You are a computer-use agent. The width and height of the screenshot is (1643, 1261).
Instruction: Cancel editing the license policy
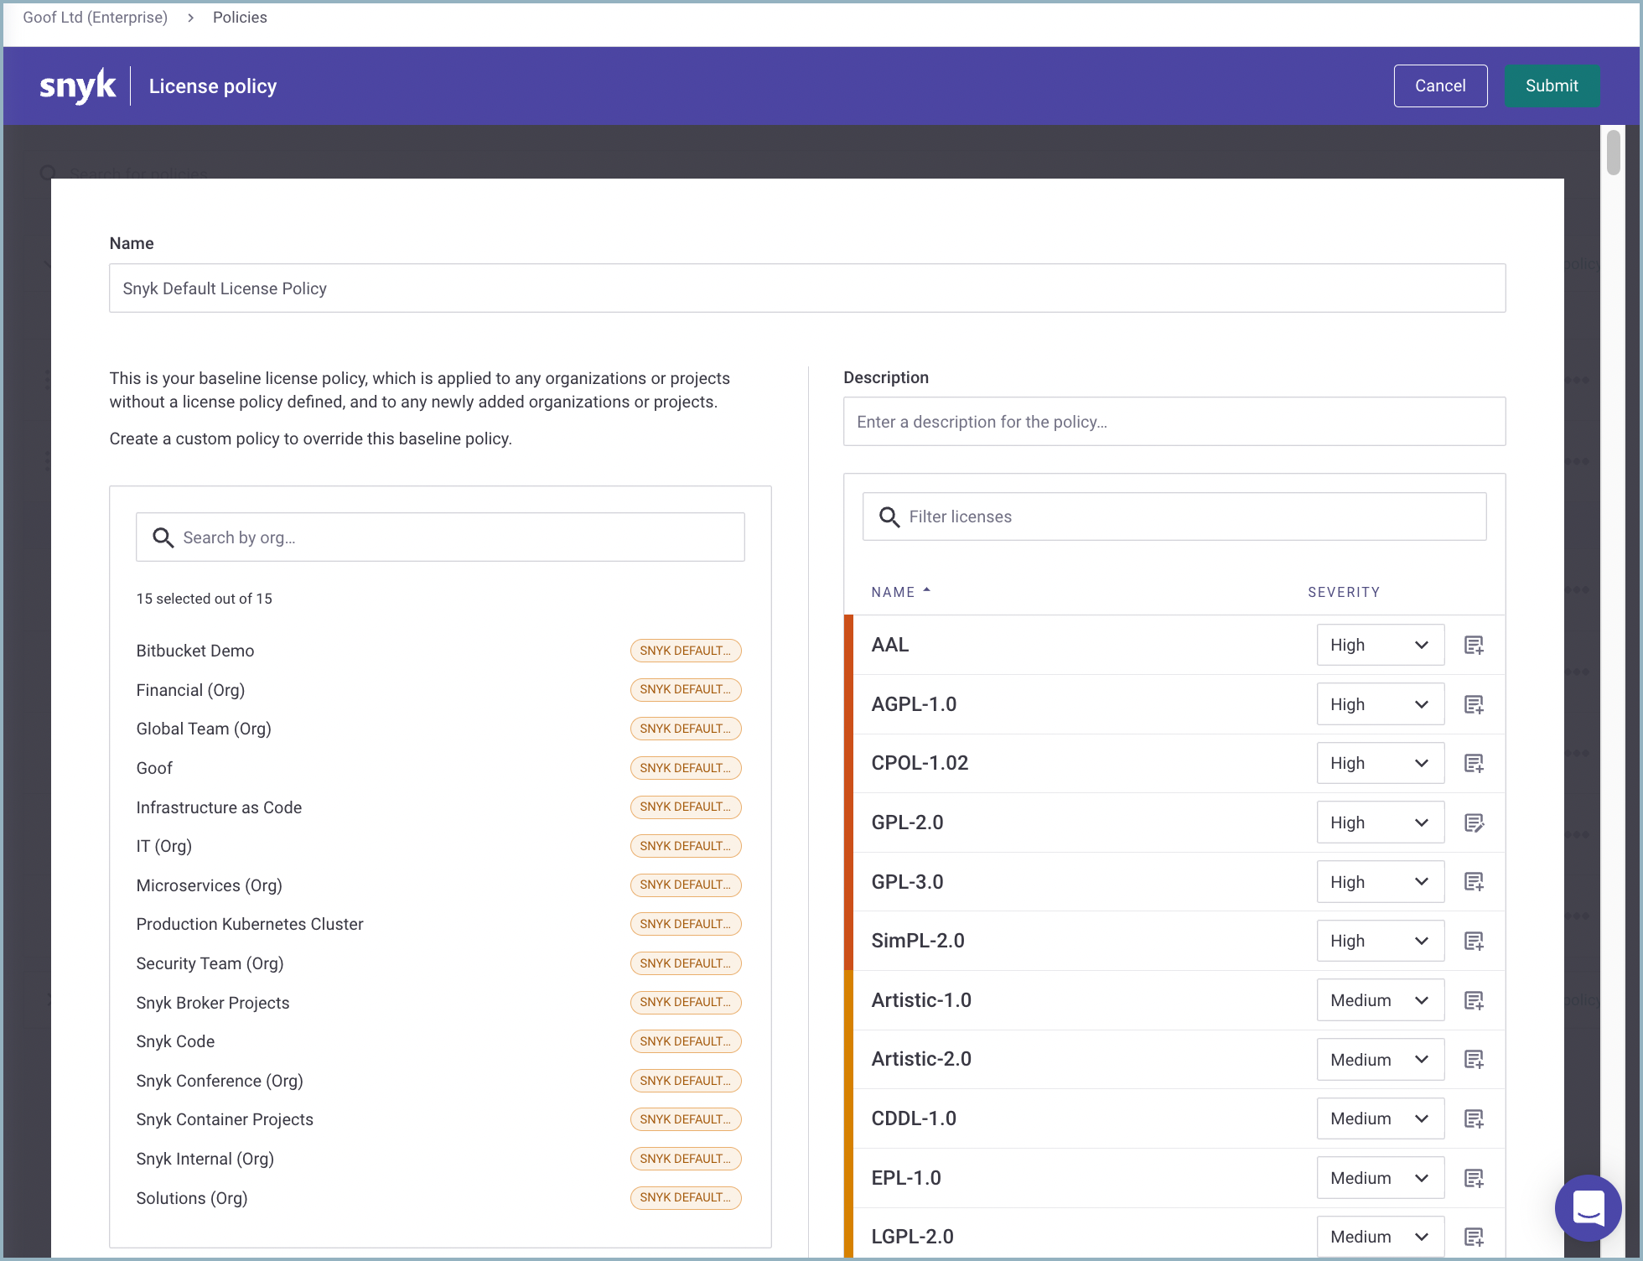tap(1440, 86)
